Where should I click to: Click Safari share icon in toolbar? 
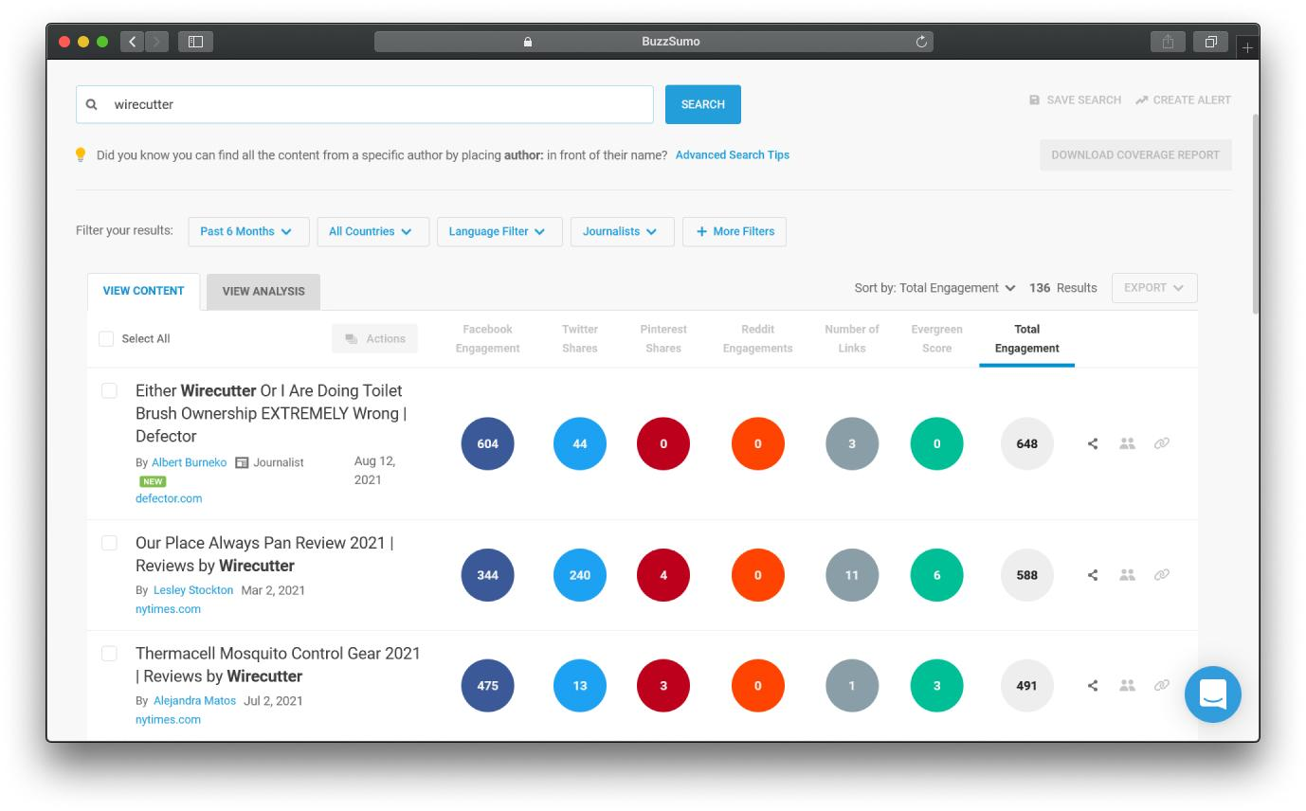[x=1168, y=42]
